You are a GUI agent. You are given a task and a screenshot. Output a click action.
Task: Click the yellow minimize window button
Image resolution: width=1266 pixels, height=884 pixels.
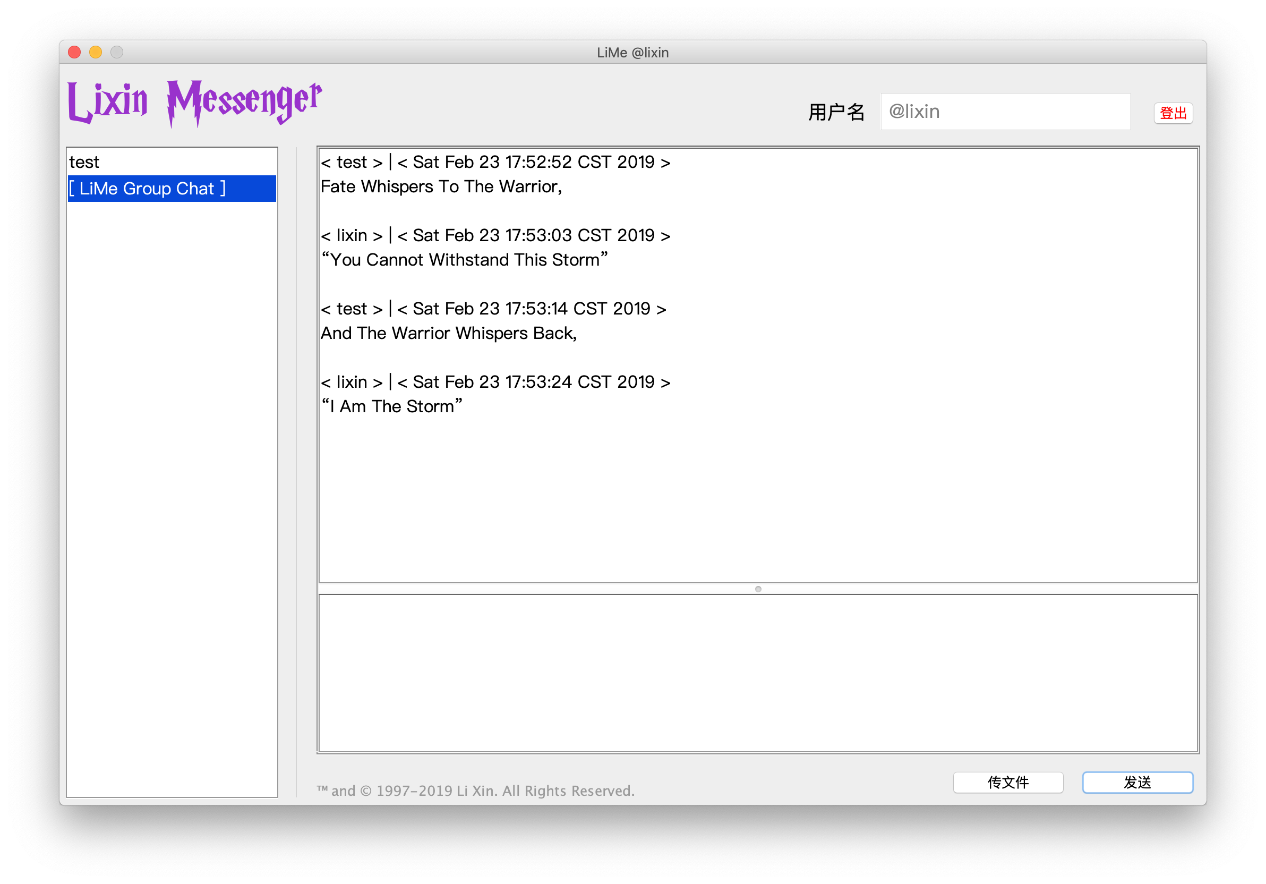pyautogui.click(x=96, y=53)
